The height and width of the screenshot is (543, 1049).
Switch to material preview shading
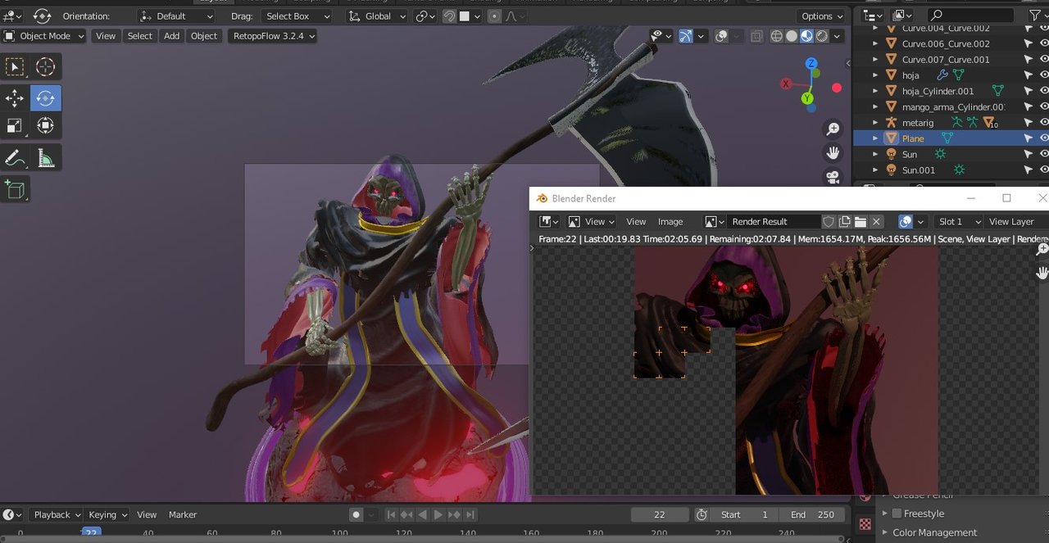tap(806, 36)
